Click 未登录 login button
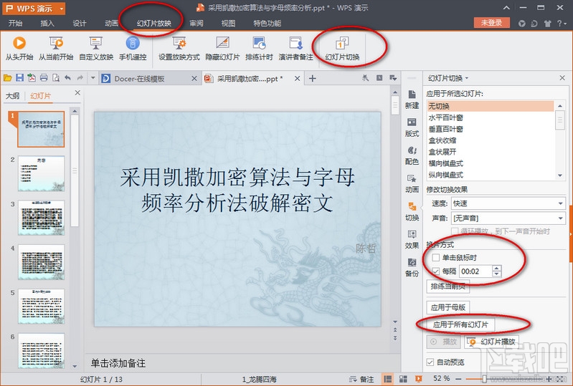This screenshot has width=573, height=386. click(x=491, y=23)
